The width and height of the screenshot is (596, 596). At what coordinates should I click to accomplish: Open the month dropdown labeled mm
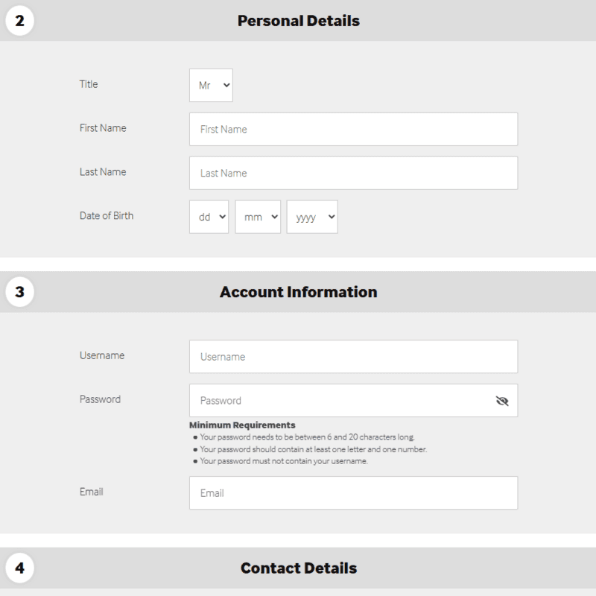pos(258,217)
